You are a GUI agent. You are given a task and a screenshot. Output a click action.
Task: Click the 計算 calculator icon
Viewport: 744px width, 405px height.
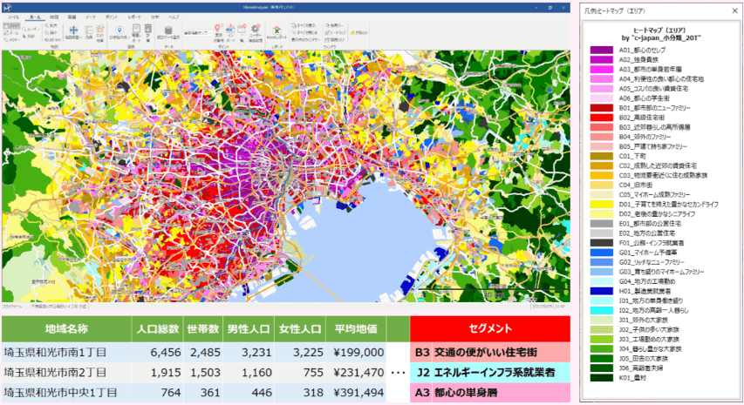click(x=148, y=33)
